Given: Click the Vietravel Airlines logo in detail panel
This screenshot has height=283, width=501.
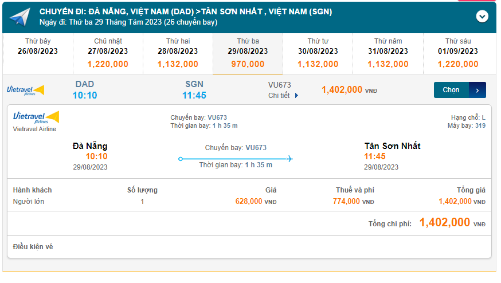Looking at the screenshot, I should (x=36, y=117).
